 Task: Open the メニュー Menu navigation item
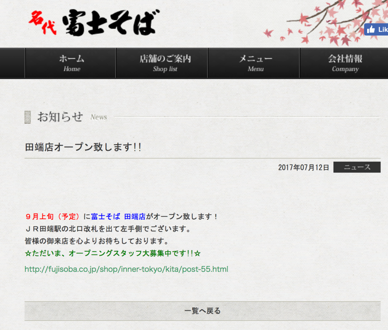254,63
